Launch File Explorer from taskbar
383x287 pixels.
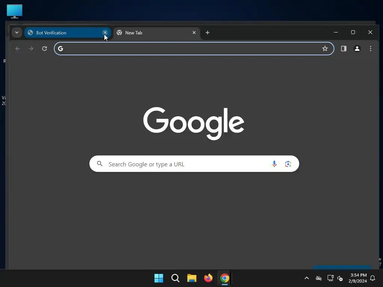tap(192, 278)
